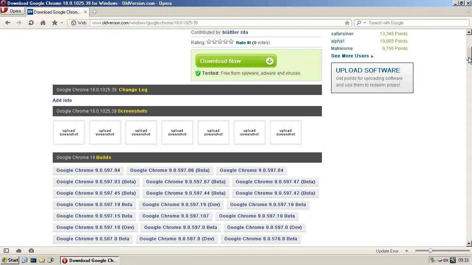Open Google Chrome 9.0.597.0 Beta build
This screenshot has width=472, height=265.
(181, 227)
